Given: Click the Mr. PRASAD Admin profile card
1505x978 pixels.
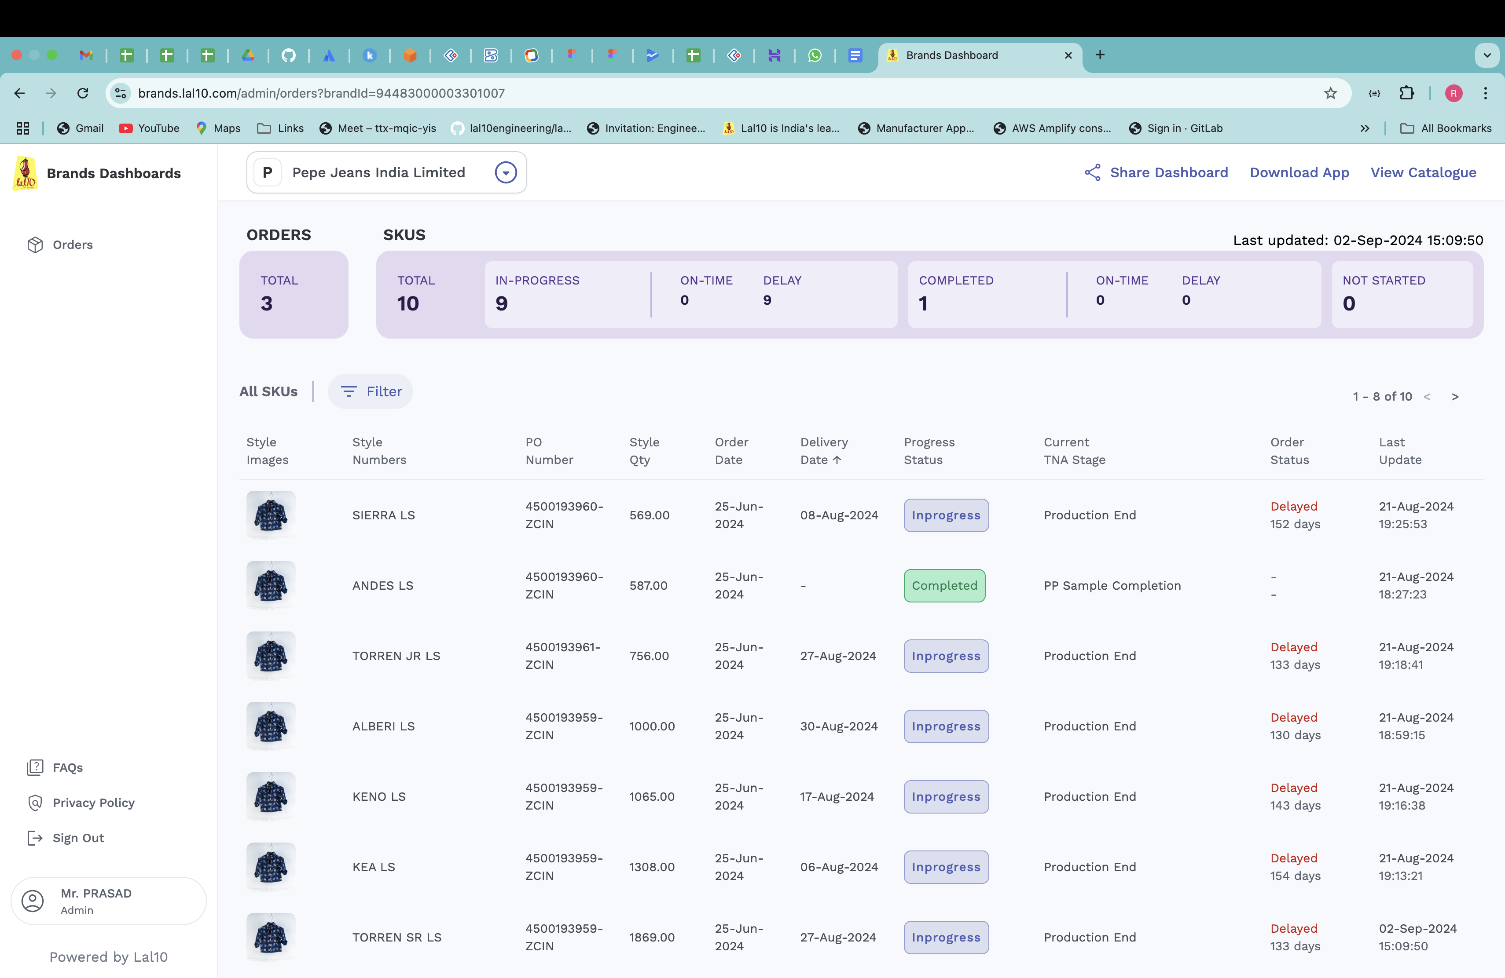Looking at the screenshot, I should pos(109,901).
